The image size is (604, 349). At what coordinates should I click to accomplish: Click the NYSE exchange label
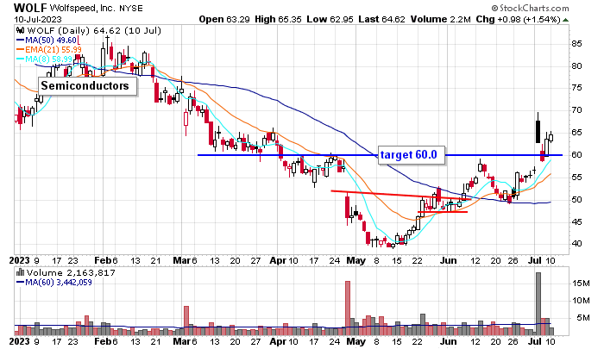(130, 8)
